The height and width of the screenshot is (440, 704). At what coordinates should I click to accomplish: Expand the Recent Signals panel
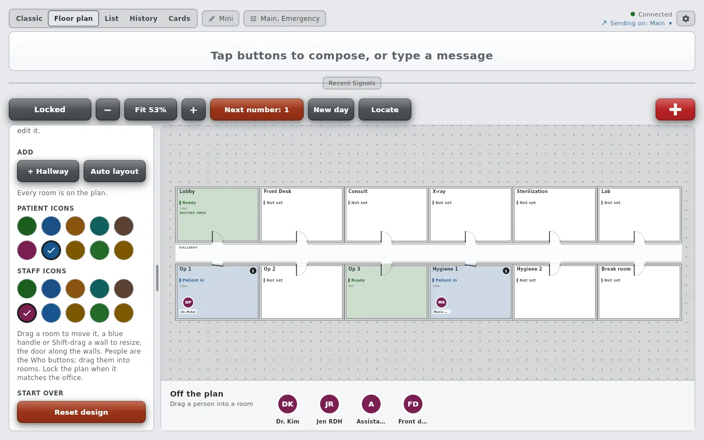pos(352,83)
